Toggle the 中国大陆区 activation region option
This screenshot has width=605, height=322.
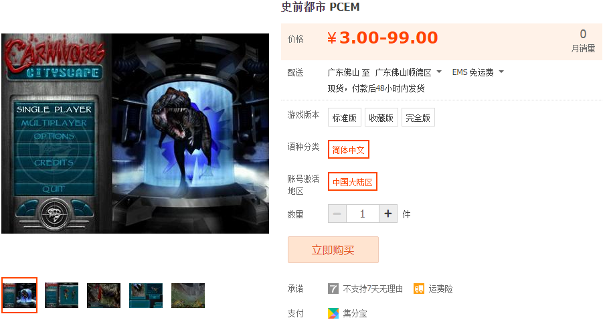[x=352, y=181]
